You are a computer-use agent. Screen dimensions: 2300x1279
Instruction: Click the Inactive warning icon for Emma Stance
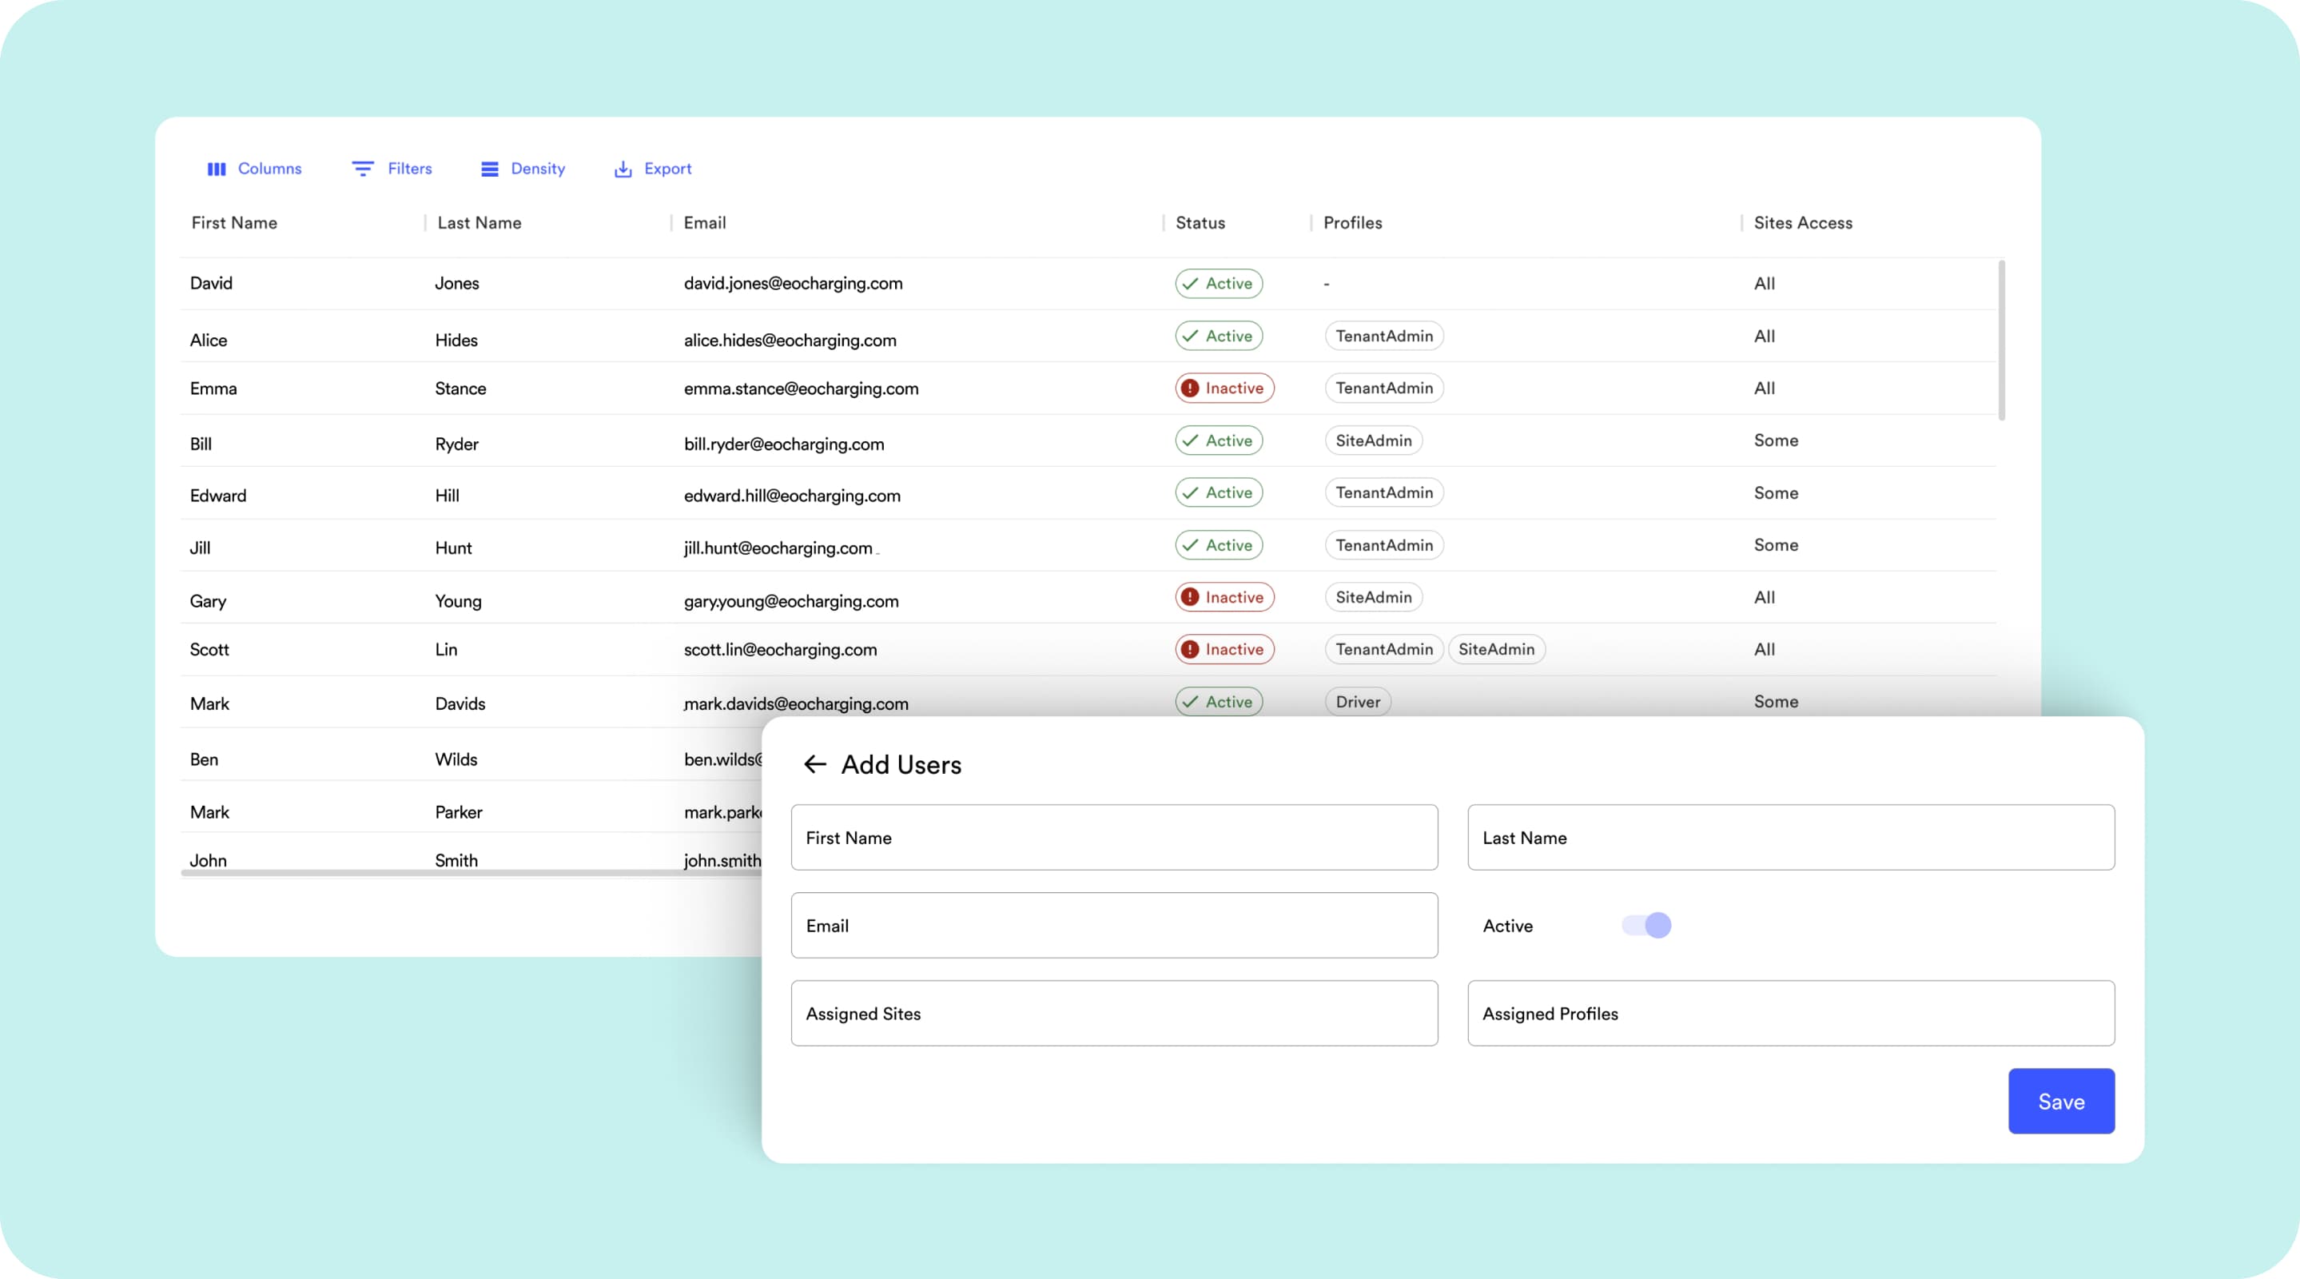1190,388
